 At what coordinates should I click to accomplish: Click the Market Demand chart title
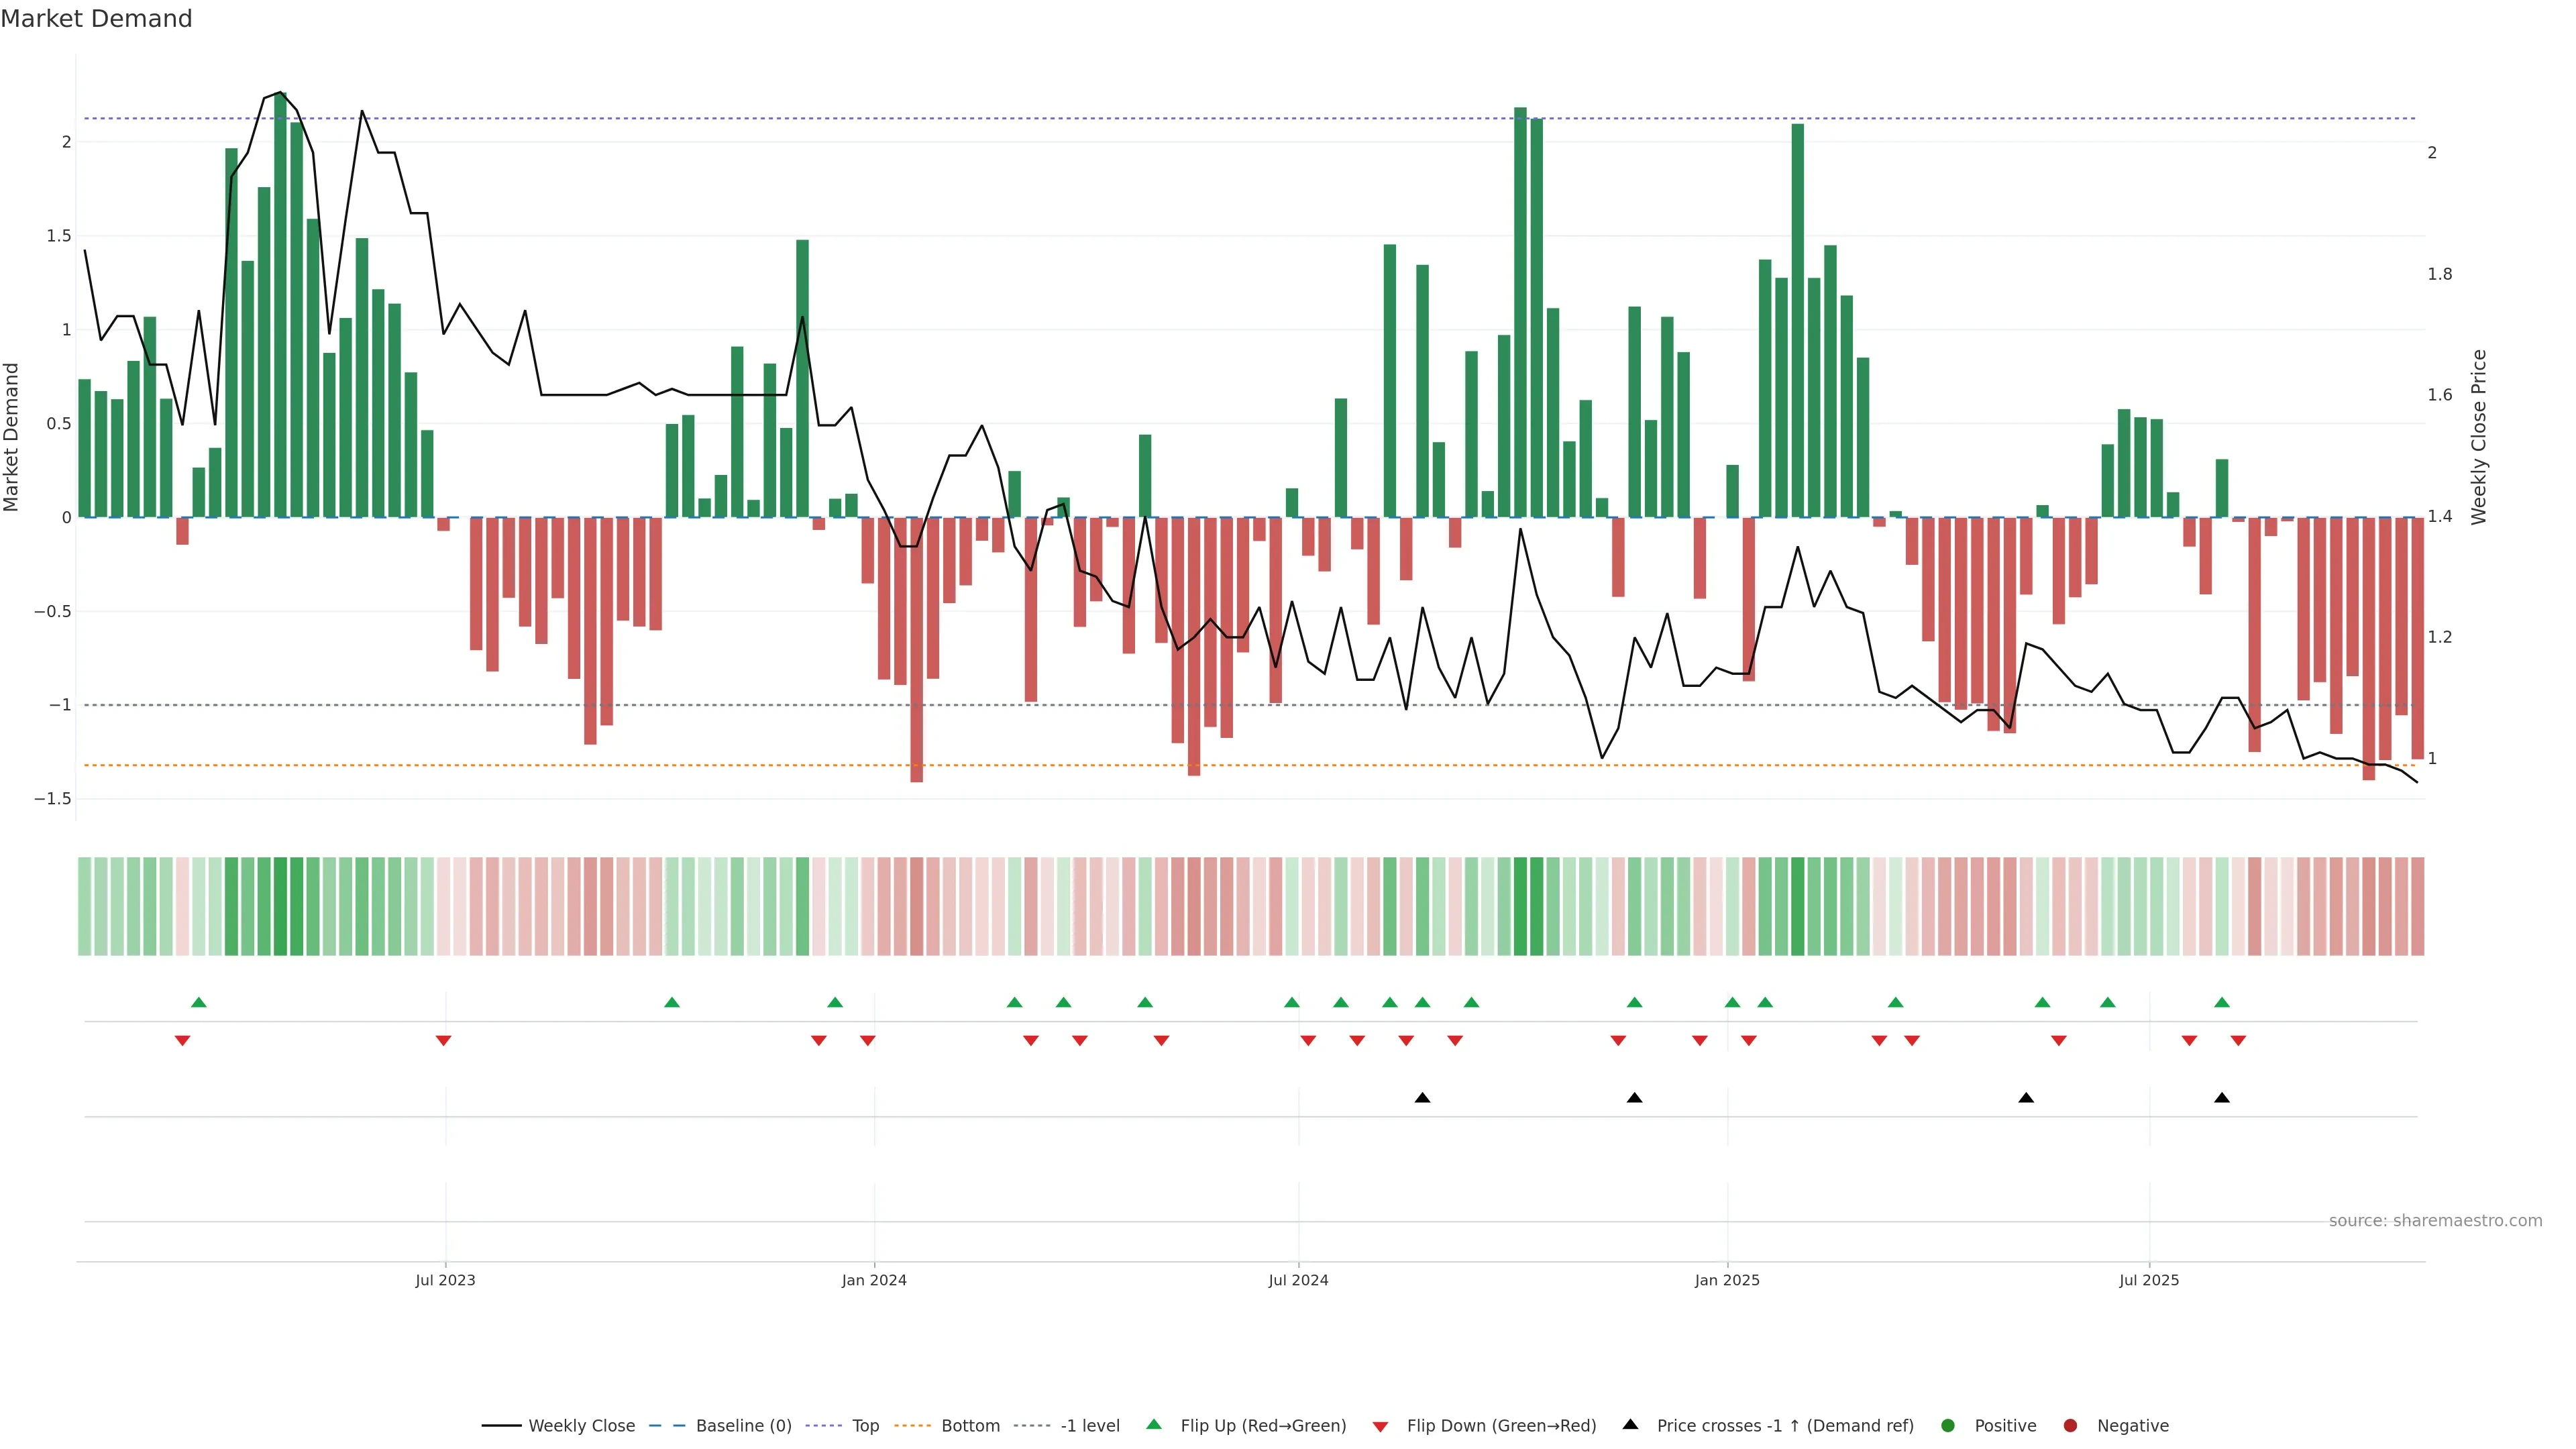pyautogui.click(x=96, y=19)
